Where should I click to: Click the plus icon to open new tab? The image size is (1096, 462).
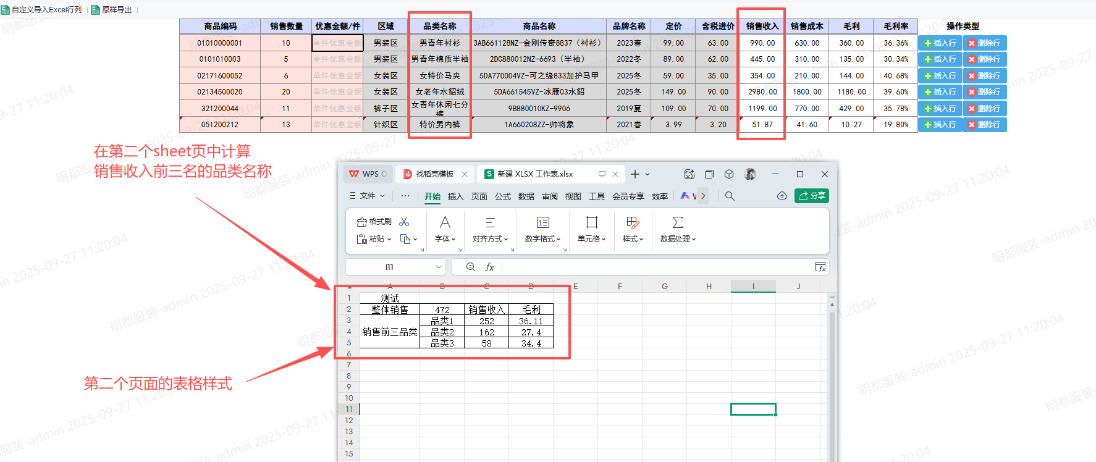click(634, 174)
